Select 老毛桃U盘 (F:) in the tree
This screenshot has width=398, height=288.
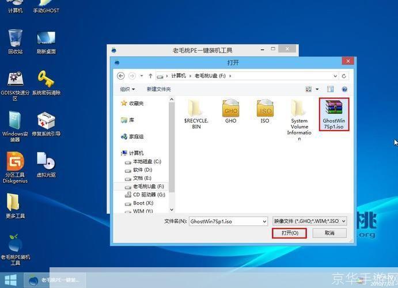(x=145, y=187)
